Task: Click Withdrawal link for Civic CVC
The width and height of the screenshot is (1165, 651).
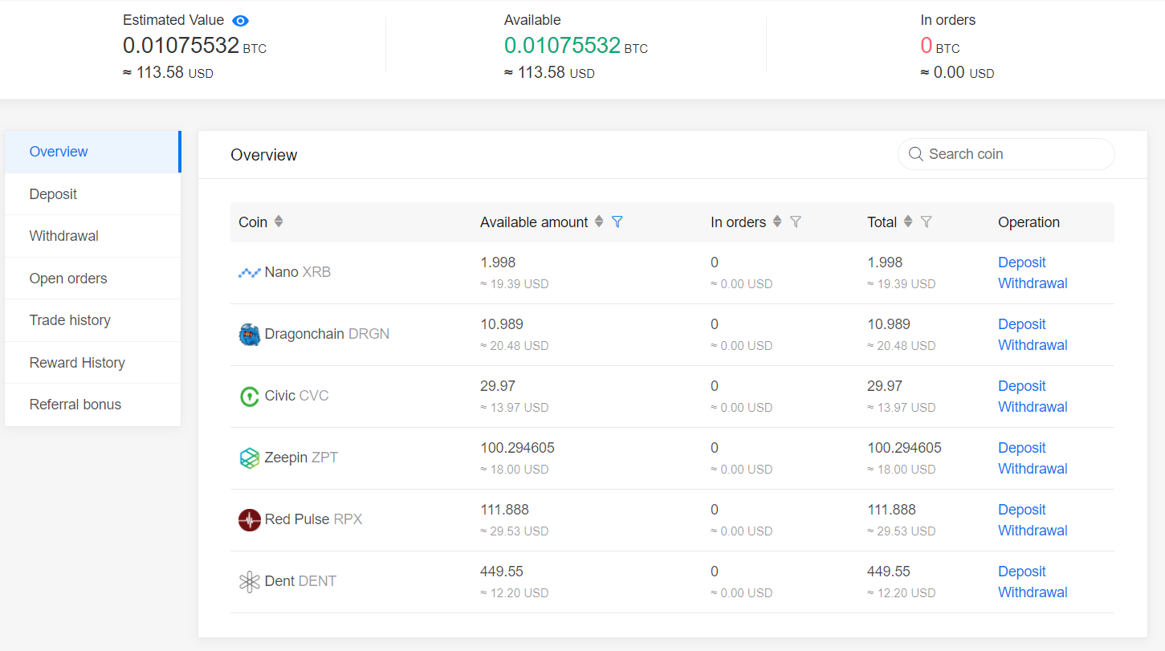Action: pos(1033,407)
